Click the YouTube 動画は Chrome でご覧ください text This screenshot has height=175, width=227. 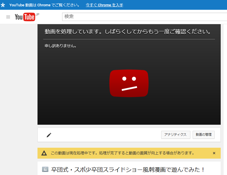[x=45, y=5]
